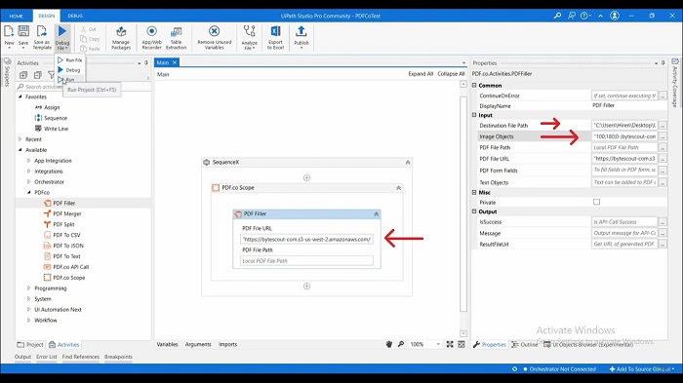Open the Outline panel tab

coord(525,345)
